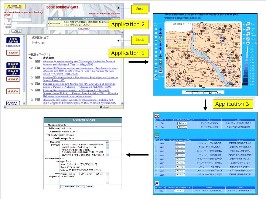Select the Zoom In radio button

point(244,24)
